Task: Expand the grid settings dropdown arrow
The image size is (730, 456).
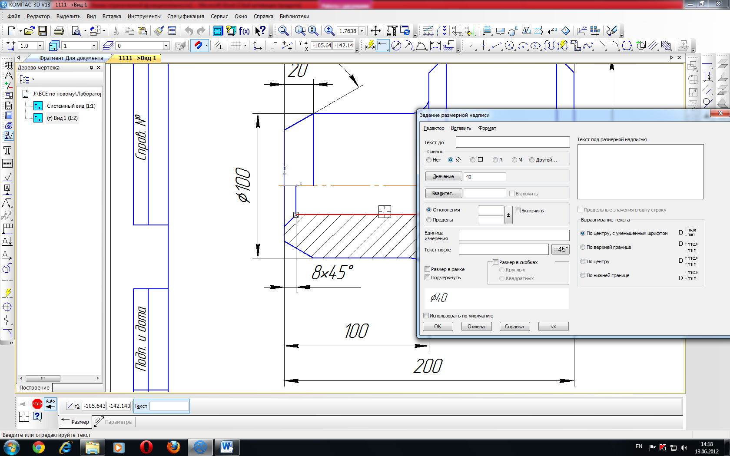Action: 245,46
